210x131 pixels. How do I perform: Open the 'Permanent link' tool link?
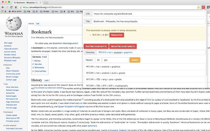(12, 99)
